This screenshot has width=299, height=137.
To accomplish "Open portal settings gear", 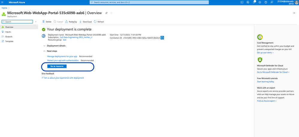I will (x=260, y=2).
